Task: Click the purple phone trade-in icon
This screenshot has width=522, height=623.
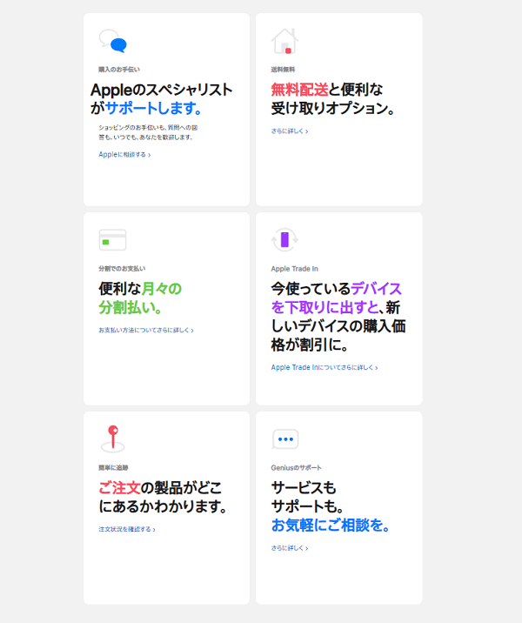Action: point(284,239)
